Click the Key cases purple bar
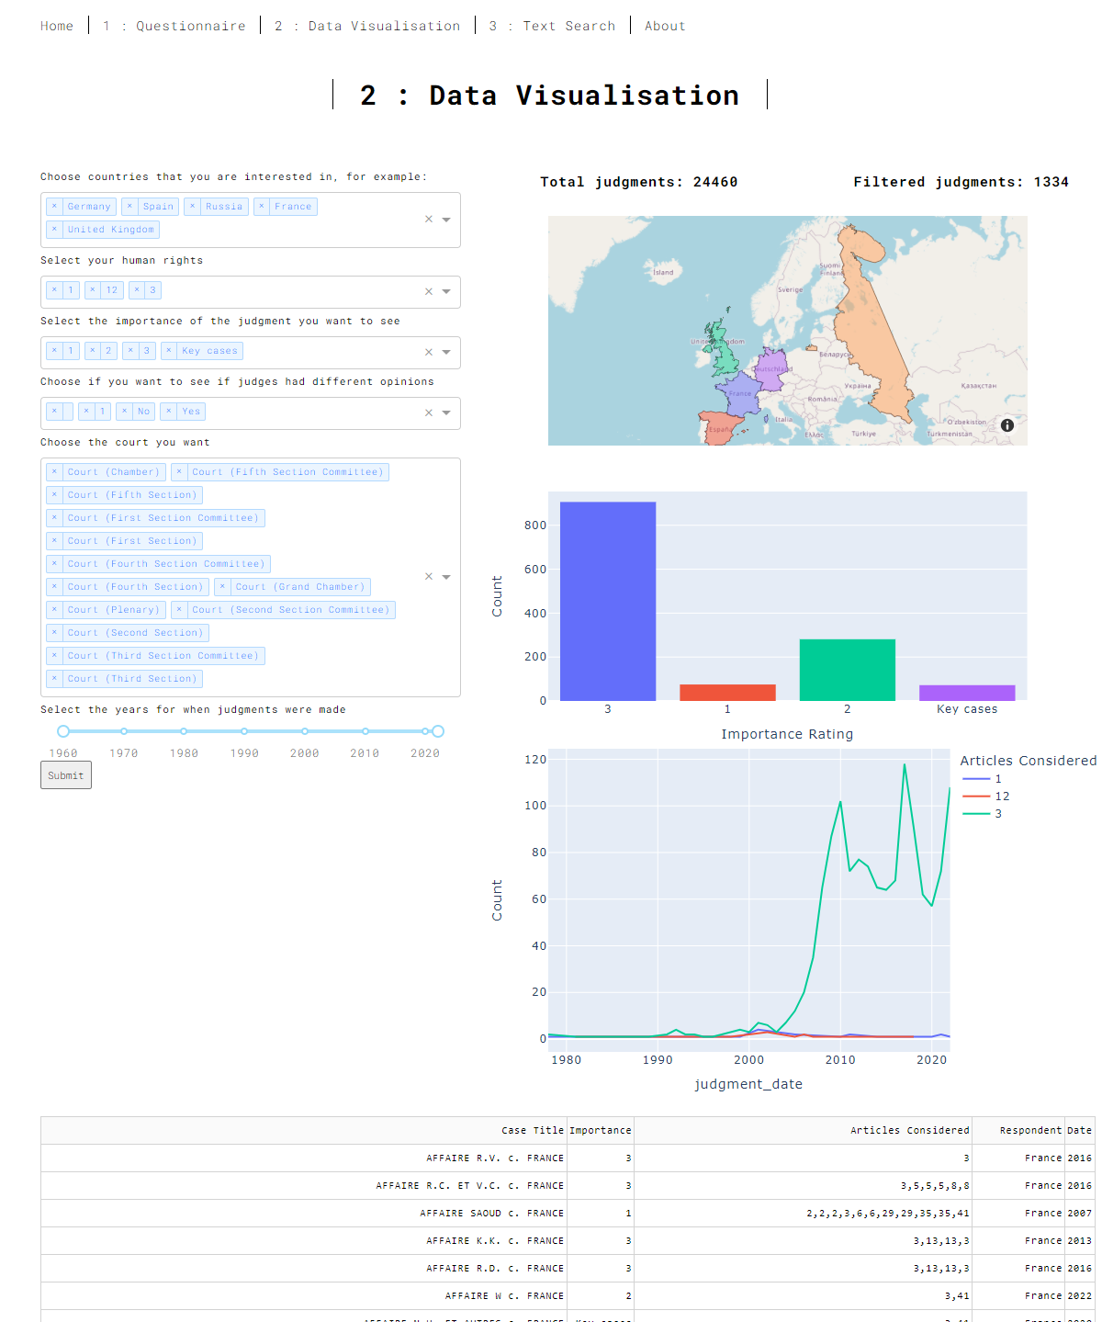Viewport: 1102px width, 1322px height. tap(967, 693)
